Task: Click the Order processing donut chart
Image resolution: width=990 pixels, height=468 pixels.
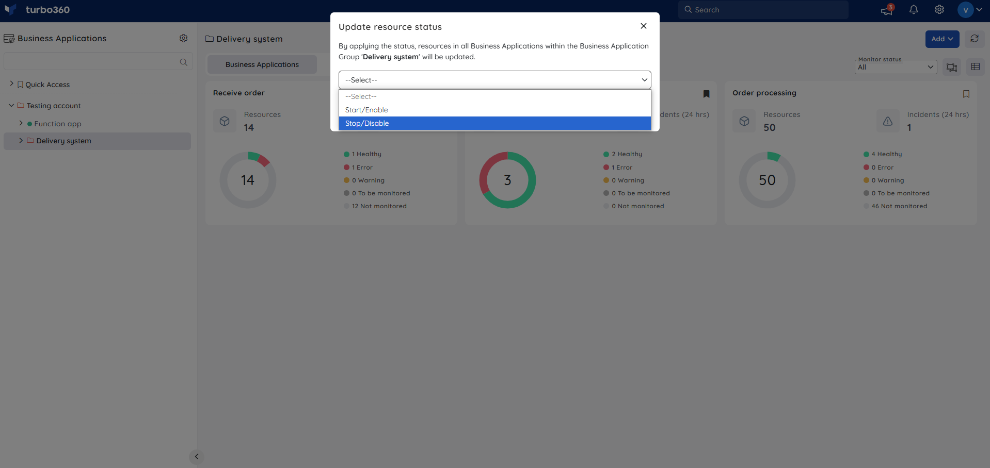Action: [768, 180]
